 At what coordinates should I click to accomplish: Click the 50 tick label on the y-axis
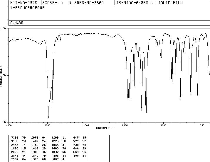pyautogui.click(x=4, y=75)
